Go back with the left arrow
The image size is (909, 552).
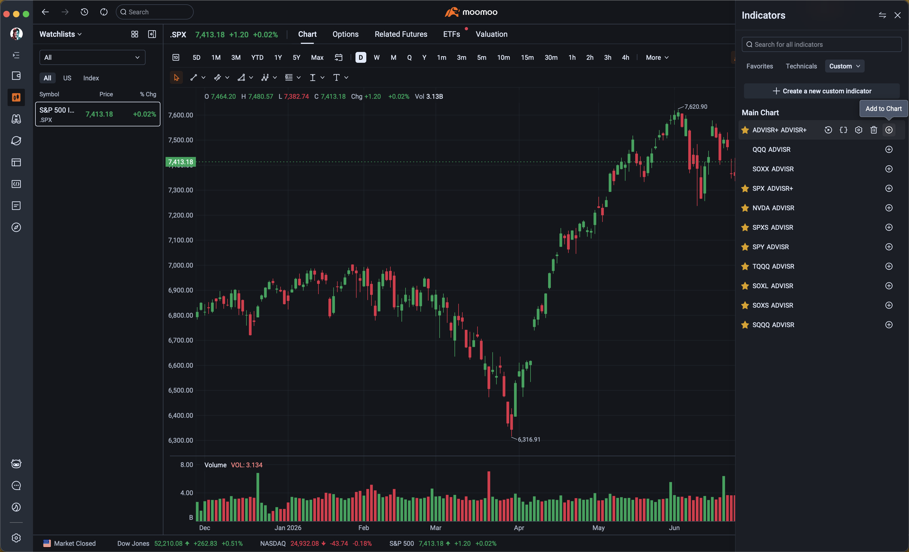click(45, 12)
